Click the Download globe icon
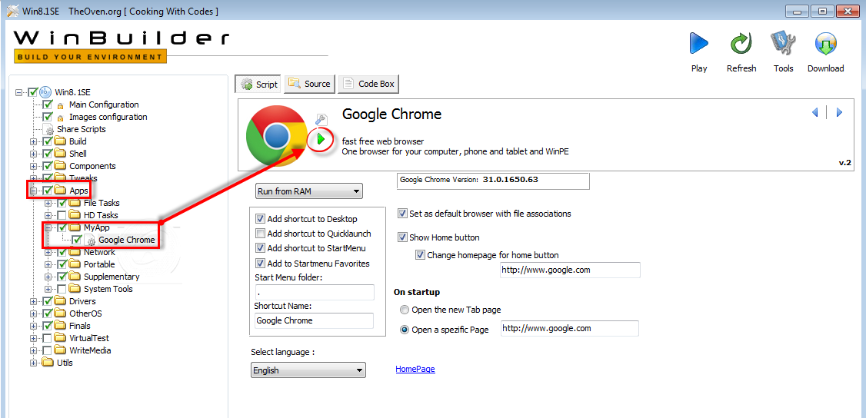 (x=826, y=44)
